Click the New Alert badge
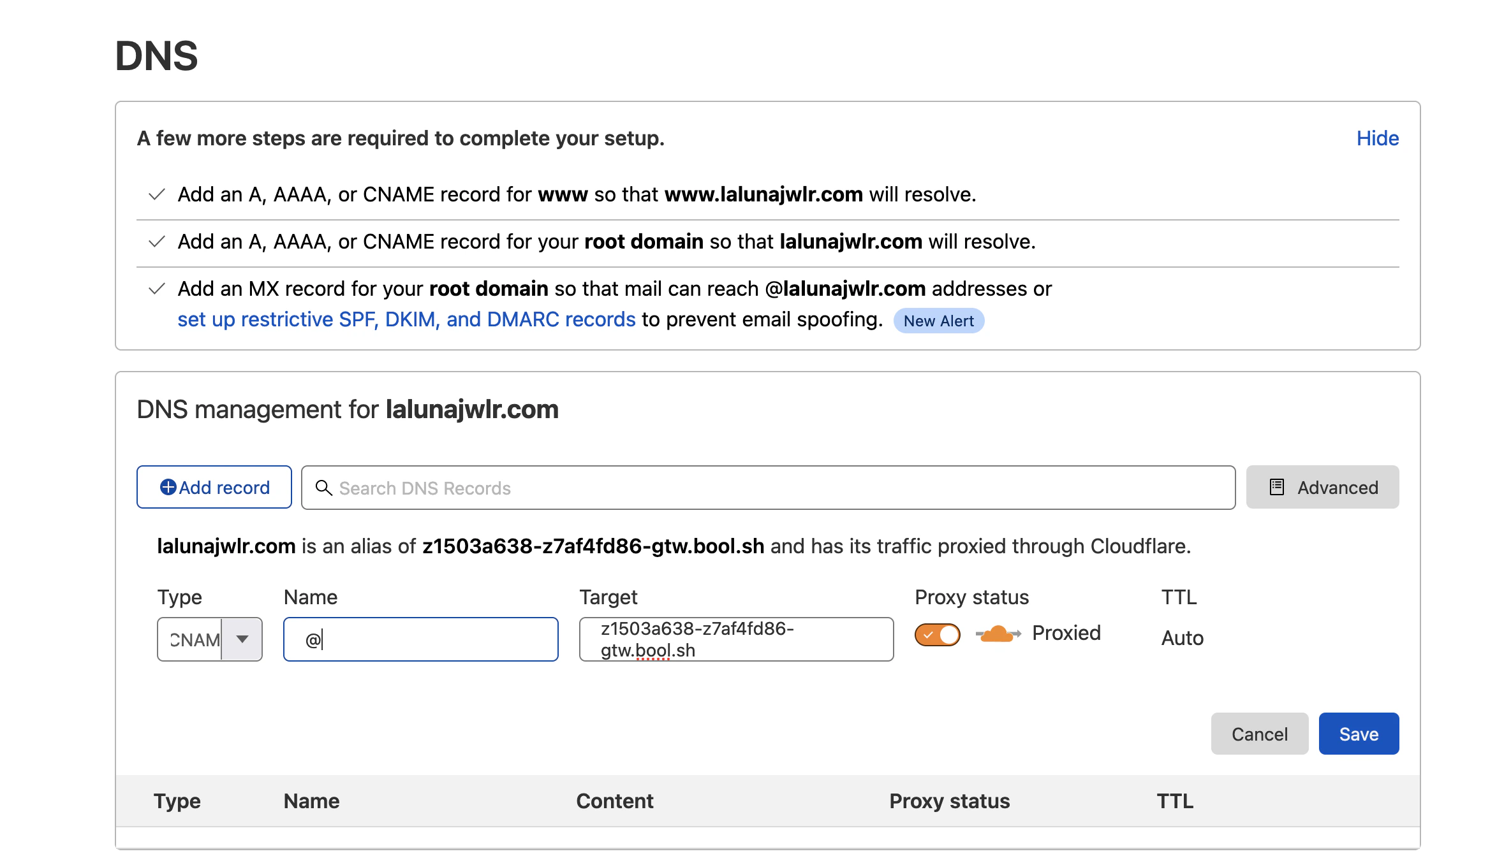This screenshot has height=863, width=1504. pyautogui.click(x=938, y=321)
